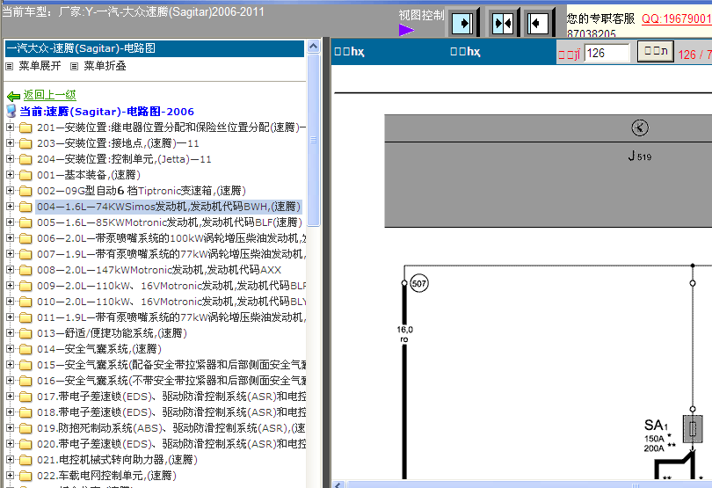Screen dimensions: 712x488
Task: Click the current Sagitar document icon
Action: [x=11, y=112]
